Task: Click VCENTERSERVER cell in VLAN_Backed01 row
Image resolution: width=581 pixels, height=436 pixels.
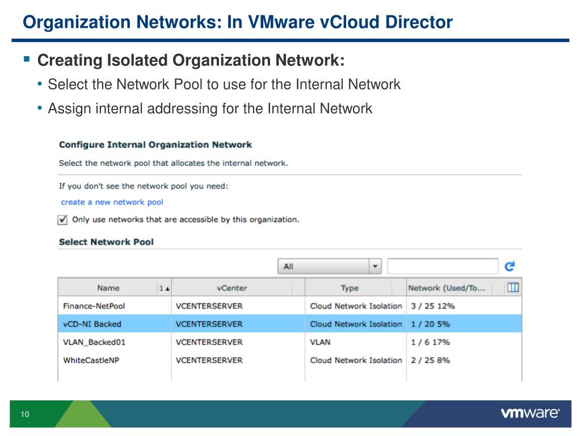Action: [x=209, y=342]
